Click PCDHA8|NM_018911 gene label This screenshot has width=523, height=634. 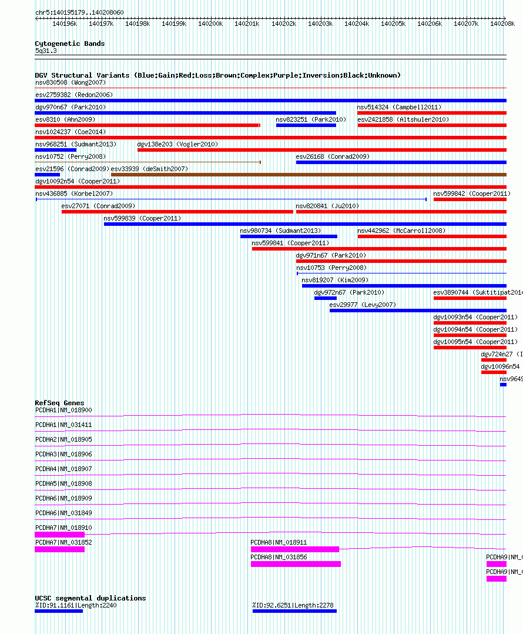click(x=279, y=543)
